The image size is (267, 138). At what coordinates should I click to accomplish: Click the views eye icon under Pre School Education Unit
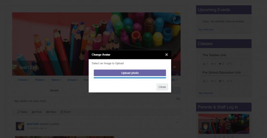tap(212, 81)
